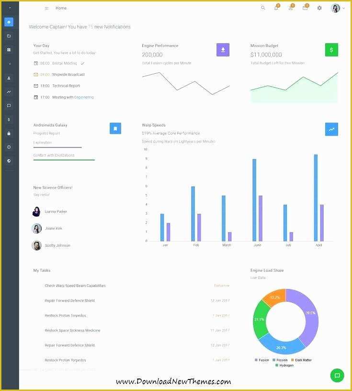Open the trend chart icon in sidebar
Viewport: 352px width, 391px height.
click(9, 92)
